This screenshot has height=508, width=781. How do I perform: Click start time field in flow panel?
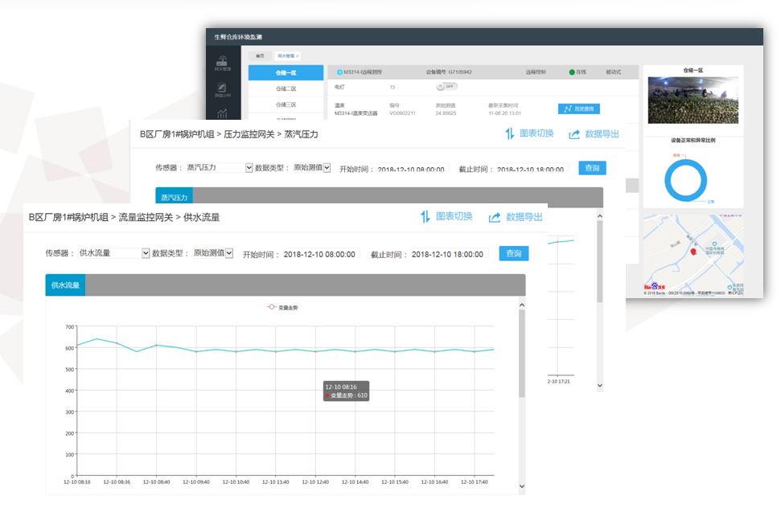[x=319, y=254]
